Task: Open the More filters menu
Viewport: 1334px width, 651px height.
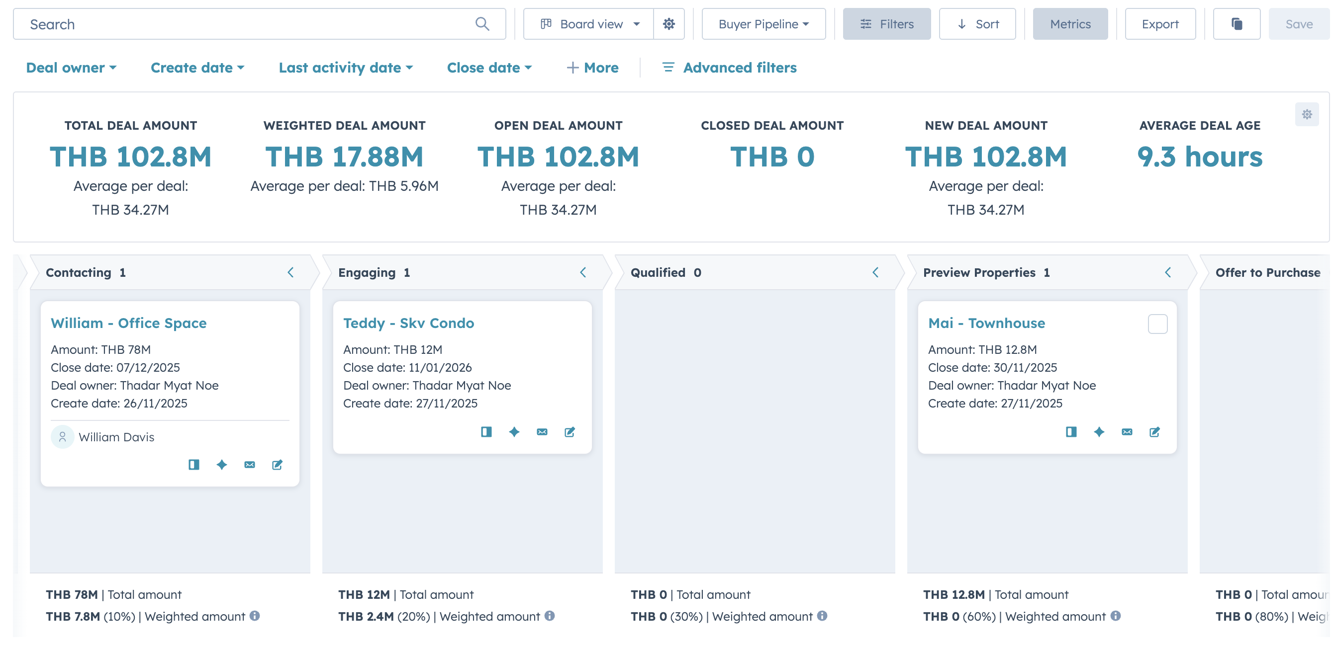Action: point(592,67)
